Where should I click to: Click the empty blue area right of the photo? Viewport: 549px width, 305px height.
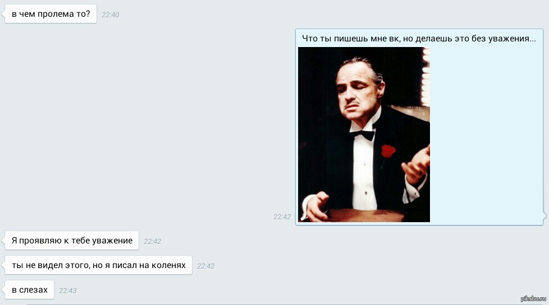486,134
